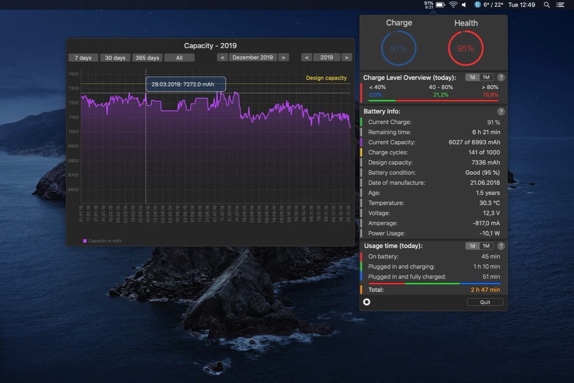Go to previous month before Dezember 2019
Viewport: 574px width, 383px height.
point(222,57)
